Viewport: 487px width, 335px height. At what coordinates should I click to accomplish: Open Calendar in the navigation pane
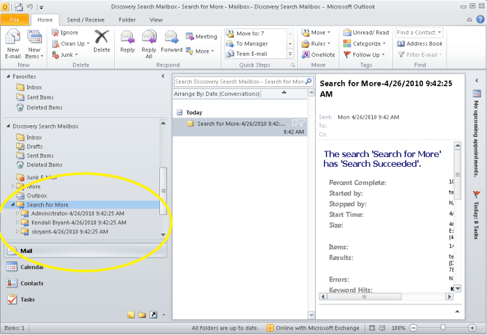[x=32, y=267]
